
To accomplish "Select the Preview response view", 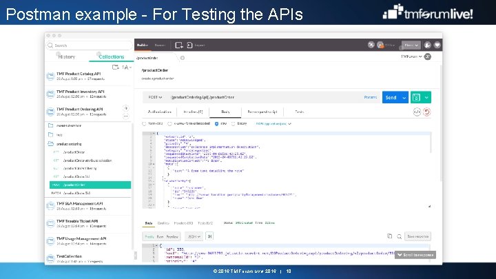I will pos(172,236).
